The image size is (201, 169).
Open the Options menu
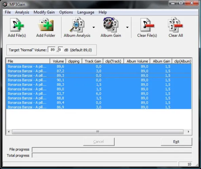66,12
